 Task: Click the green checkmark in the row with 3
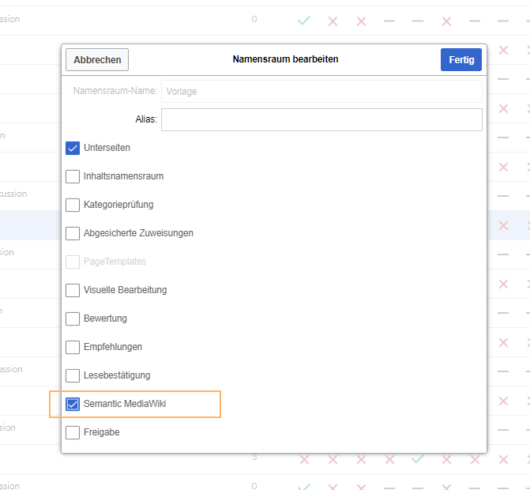pyautogui.click(x=417, y=459)
